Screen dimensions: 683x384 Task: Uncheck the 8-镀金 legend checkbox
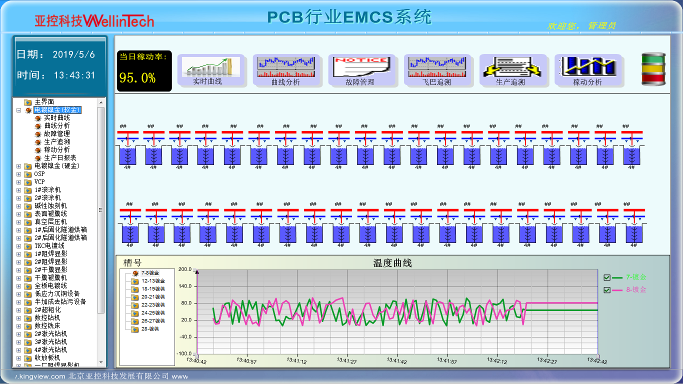point(607,290)
